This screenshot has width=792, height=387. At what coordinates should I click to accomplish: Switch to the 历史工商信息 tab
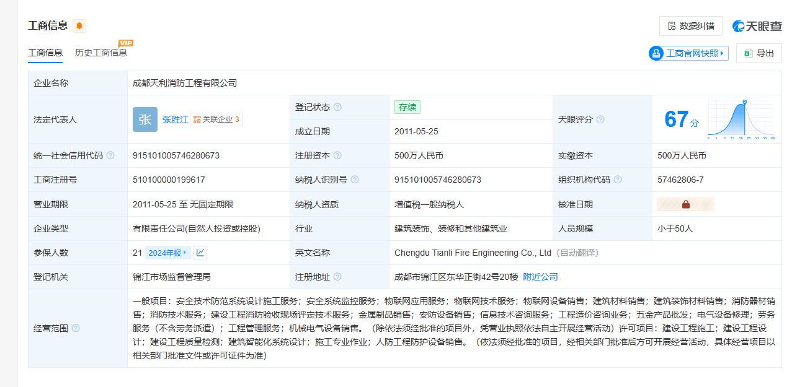[101, 53]
